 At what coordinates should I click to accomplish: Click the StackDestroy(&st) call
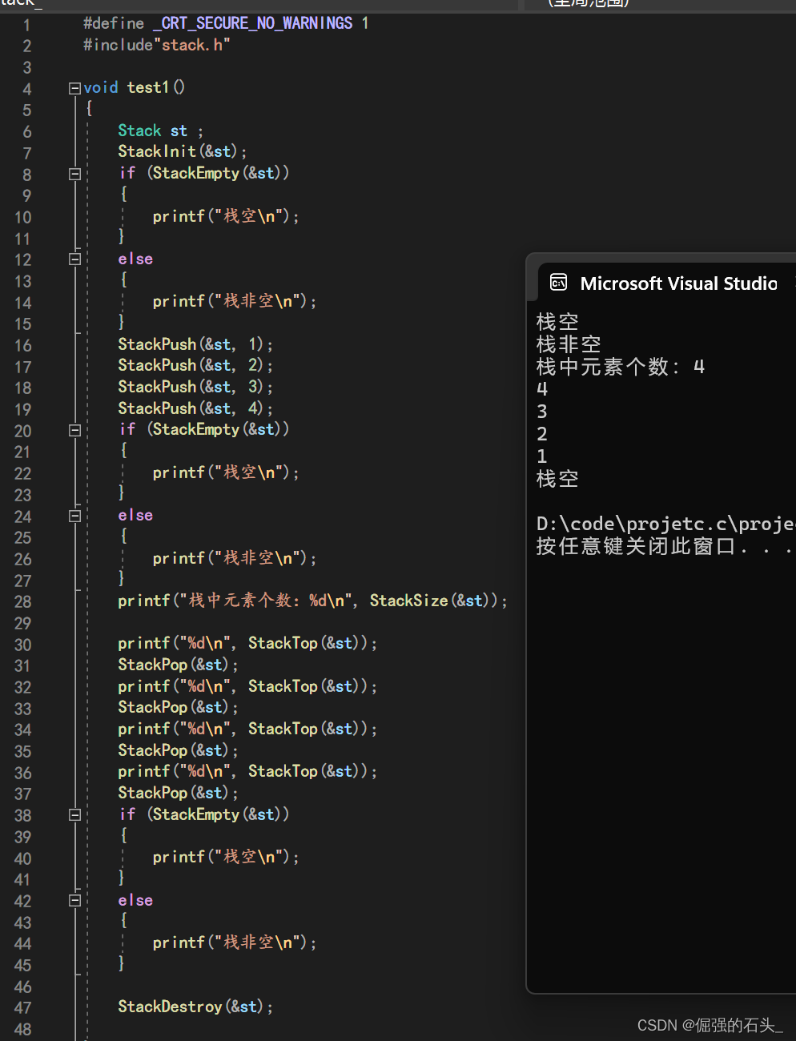[195, 1007]
